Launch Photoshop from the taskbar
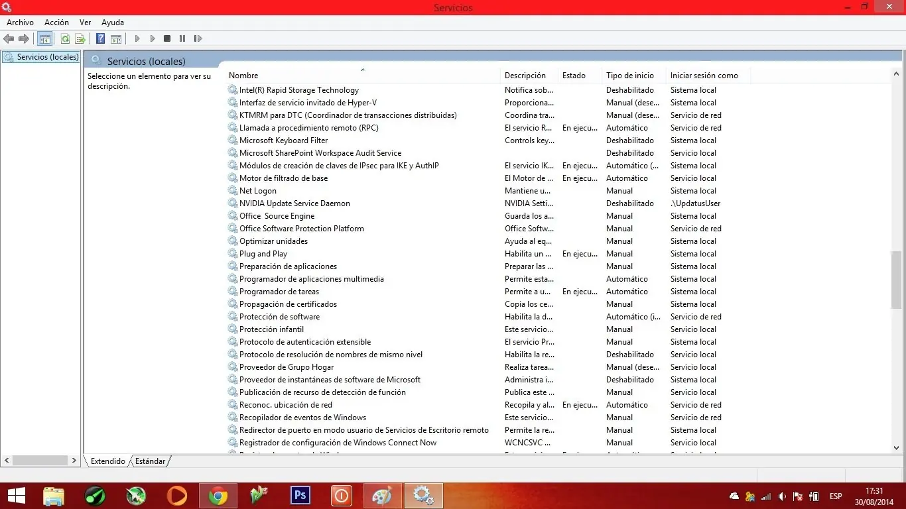Screen dimensions: 906x509 tap(300, 496)
